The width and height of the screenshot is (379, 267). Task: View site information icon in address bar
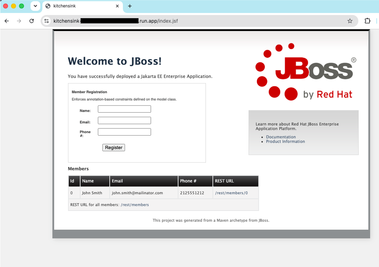(x=47, y=21)
